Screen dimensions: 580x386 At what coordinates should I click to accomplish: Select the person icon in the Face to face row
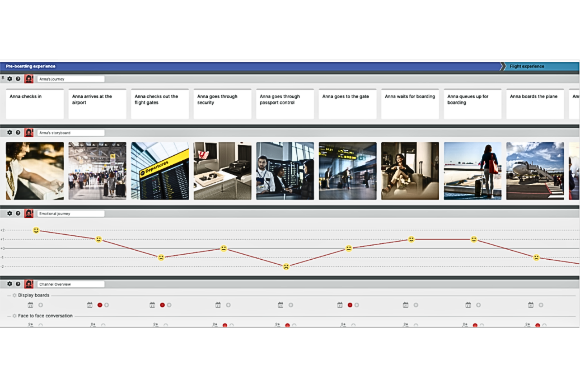30,325
